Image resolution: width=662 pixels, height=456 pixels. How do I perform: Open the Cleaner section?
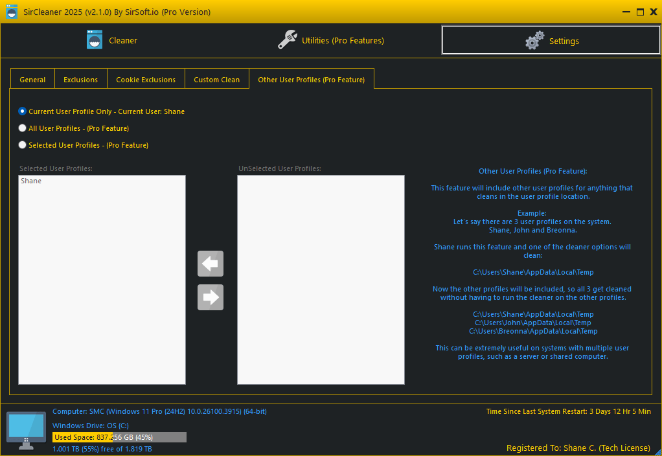[112, 41]
